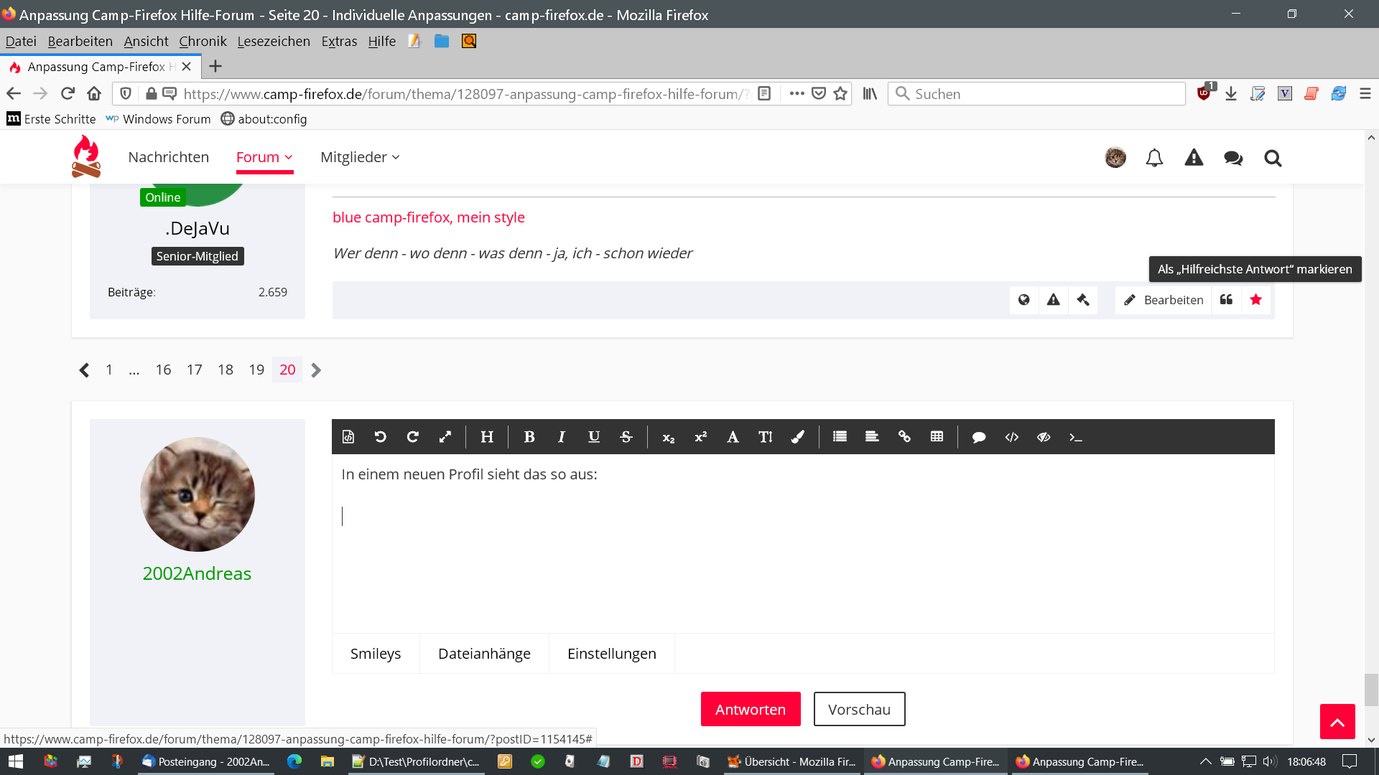
Task: Go to page 18 of thread
Action: [226, 370]
